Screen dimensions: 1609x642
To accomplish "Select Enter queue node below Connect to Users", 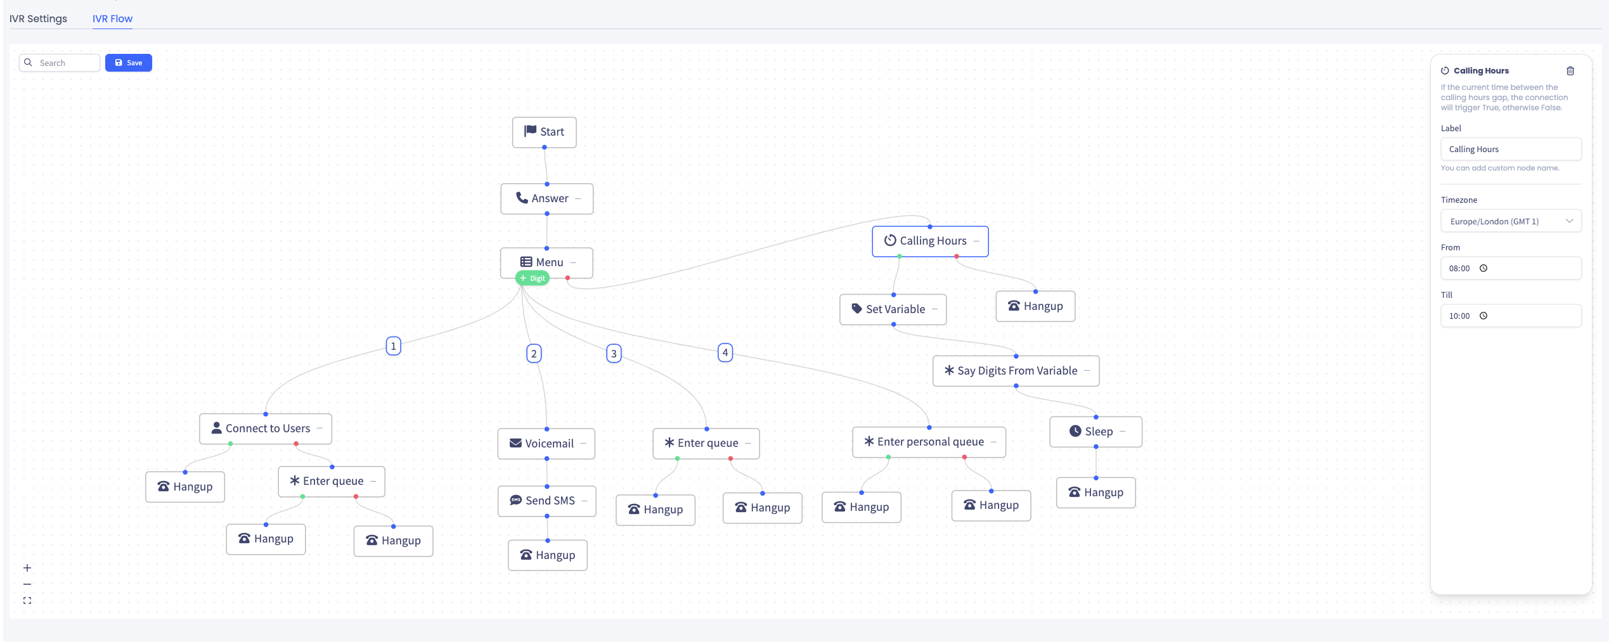I will coord(332,481).
